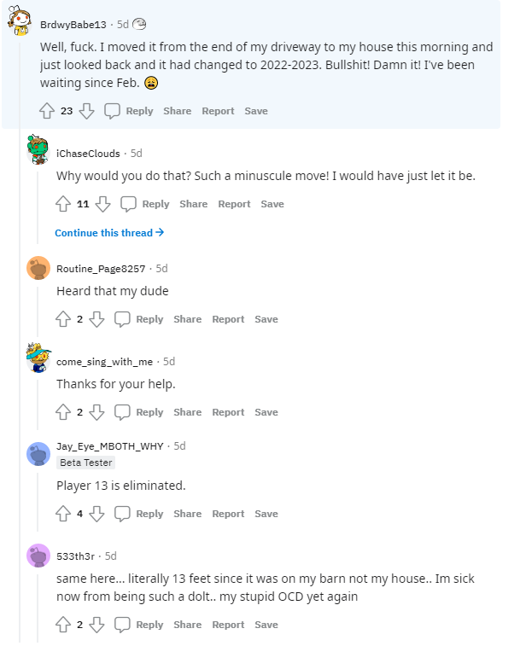Click reply speech bubble icon on BrdwyBabe13's comment
Viewport: 526px width, 646px height.
click(112, 111)
